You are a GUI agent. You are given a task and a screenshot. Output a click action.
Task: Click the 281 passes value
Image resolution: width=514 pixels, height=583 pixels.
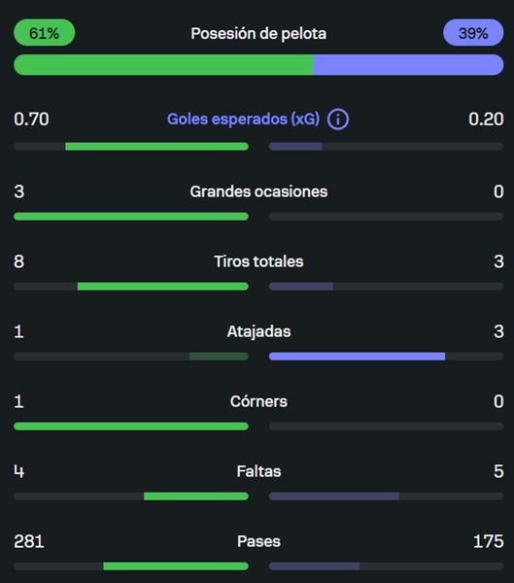pyautogui.click(x=29, y=541)
